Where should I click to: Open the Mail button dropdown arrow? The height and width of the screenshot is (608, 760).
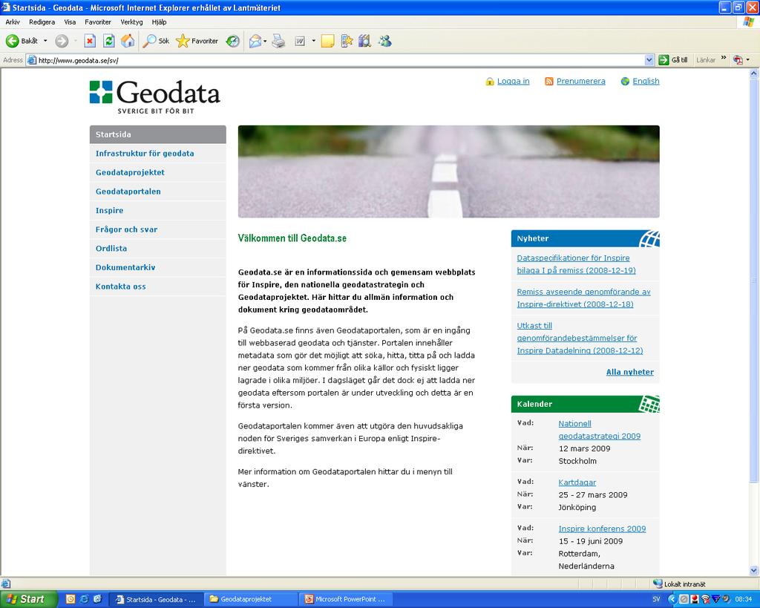pos(265,42)
